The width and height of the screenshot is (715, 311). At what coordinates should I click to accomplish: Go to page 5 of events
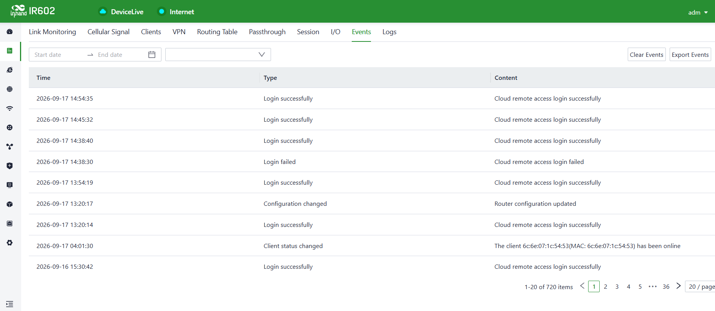point(640,286)
